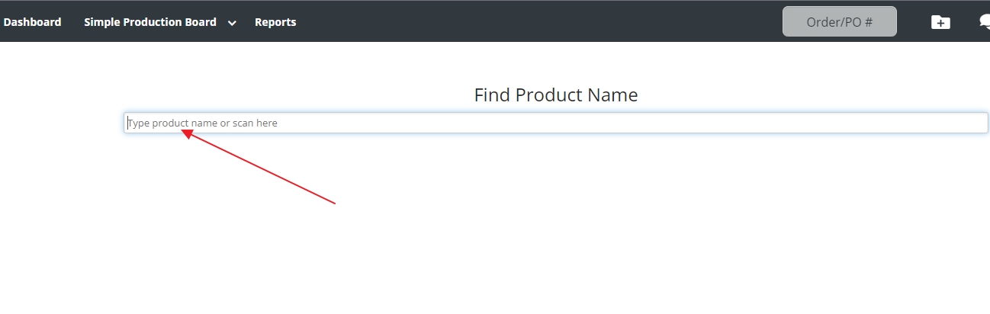990x314 pixels.
Task: Select Simple Production Board in navigation
Action: click(x=150, y=22)
